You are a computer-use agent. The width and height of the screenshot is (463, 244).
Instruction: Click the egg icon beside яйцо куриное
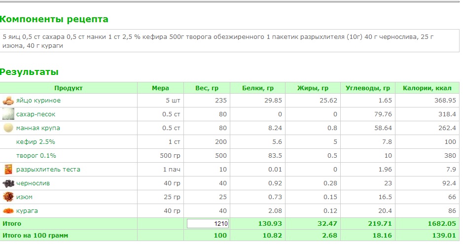(x=8, y=101)
